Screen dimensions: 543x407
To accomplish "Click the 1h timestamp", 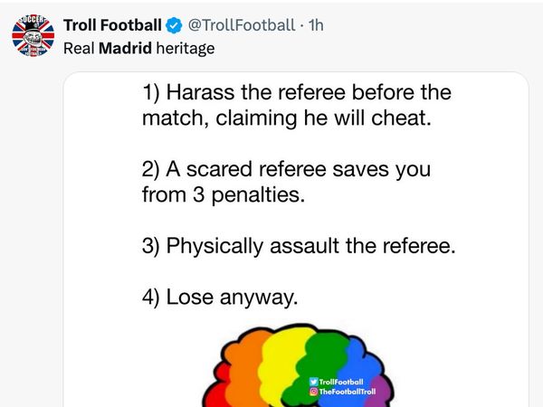I will (316, 25).
